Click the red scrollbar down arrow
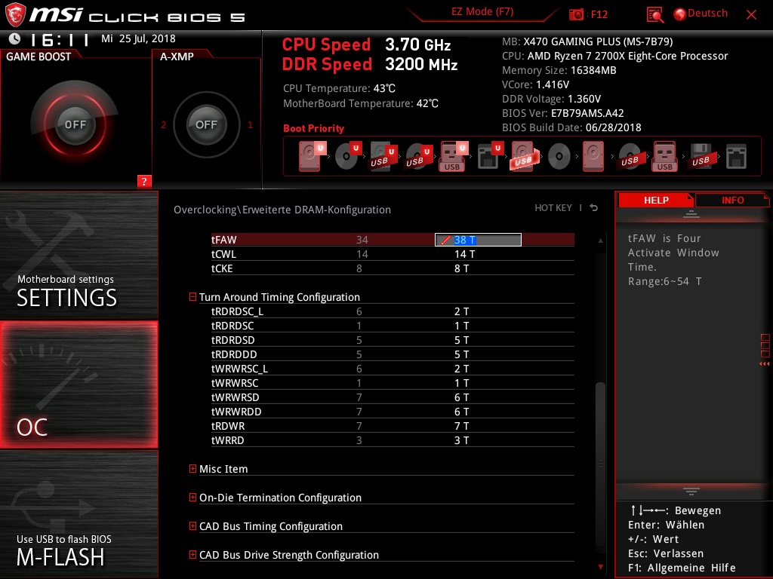The width and height of the screenshot is (773, 579). coord(600,567)
